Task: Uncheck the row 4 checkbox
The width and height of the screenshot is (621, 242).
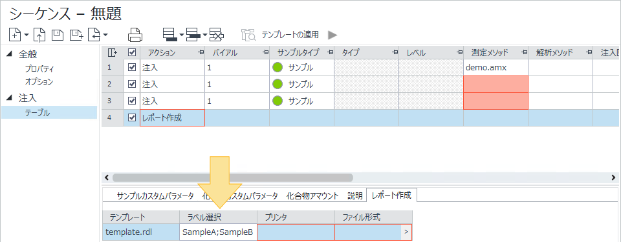Action: pyautogui.click(x=132, y=117)
